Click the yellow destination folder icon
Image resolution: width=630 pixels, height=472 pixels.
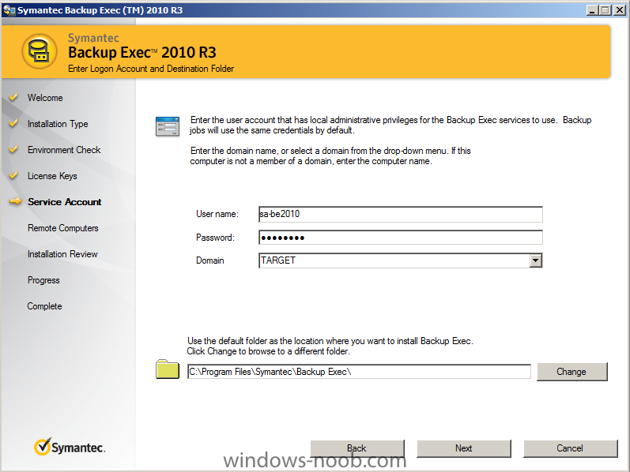pyautogui.click(x=168, y=369)
